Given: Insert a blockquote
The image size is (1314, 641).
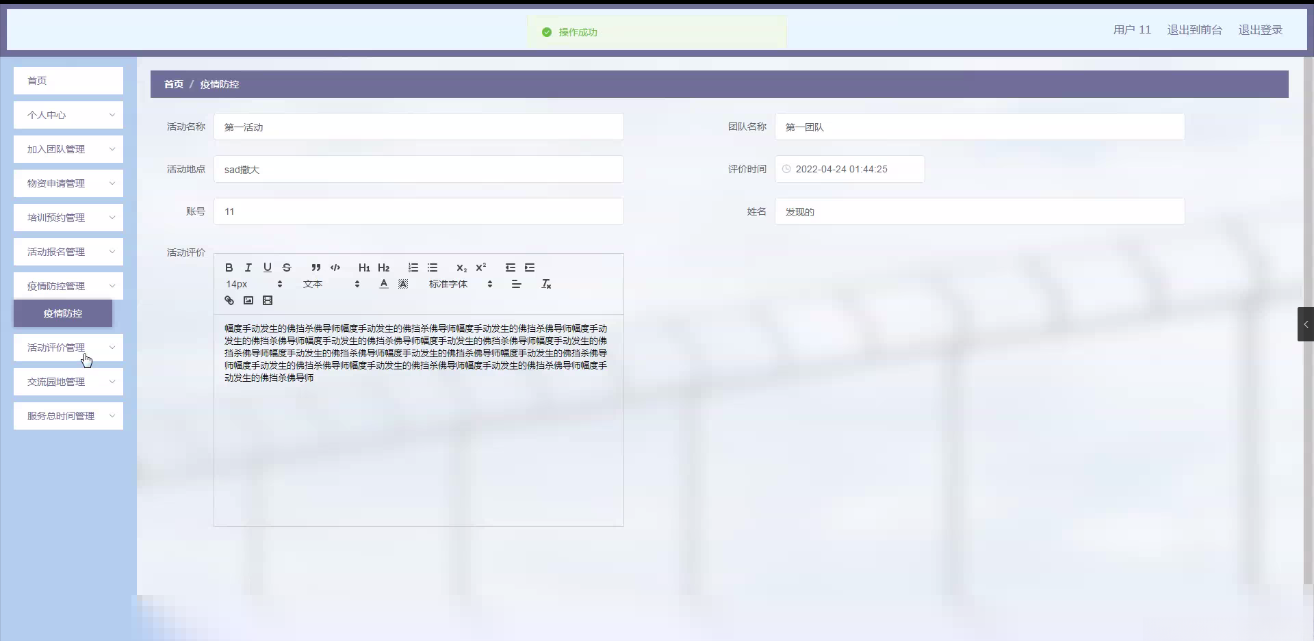Looking at the screenshot, I should click(x=316, y=267).
